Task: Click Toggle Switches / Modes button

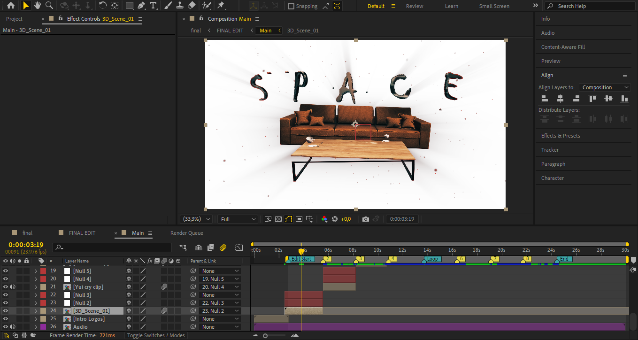Action: (x=156, y=335)
